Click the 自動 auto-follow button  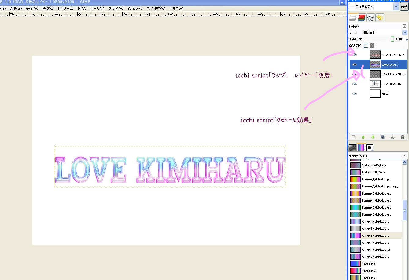point(404,6)
